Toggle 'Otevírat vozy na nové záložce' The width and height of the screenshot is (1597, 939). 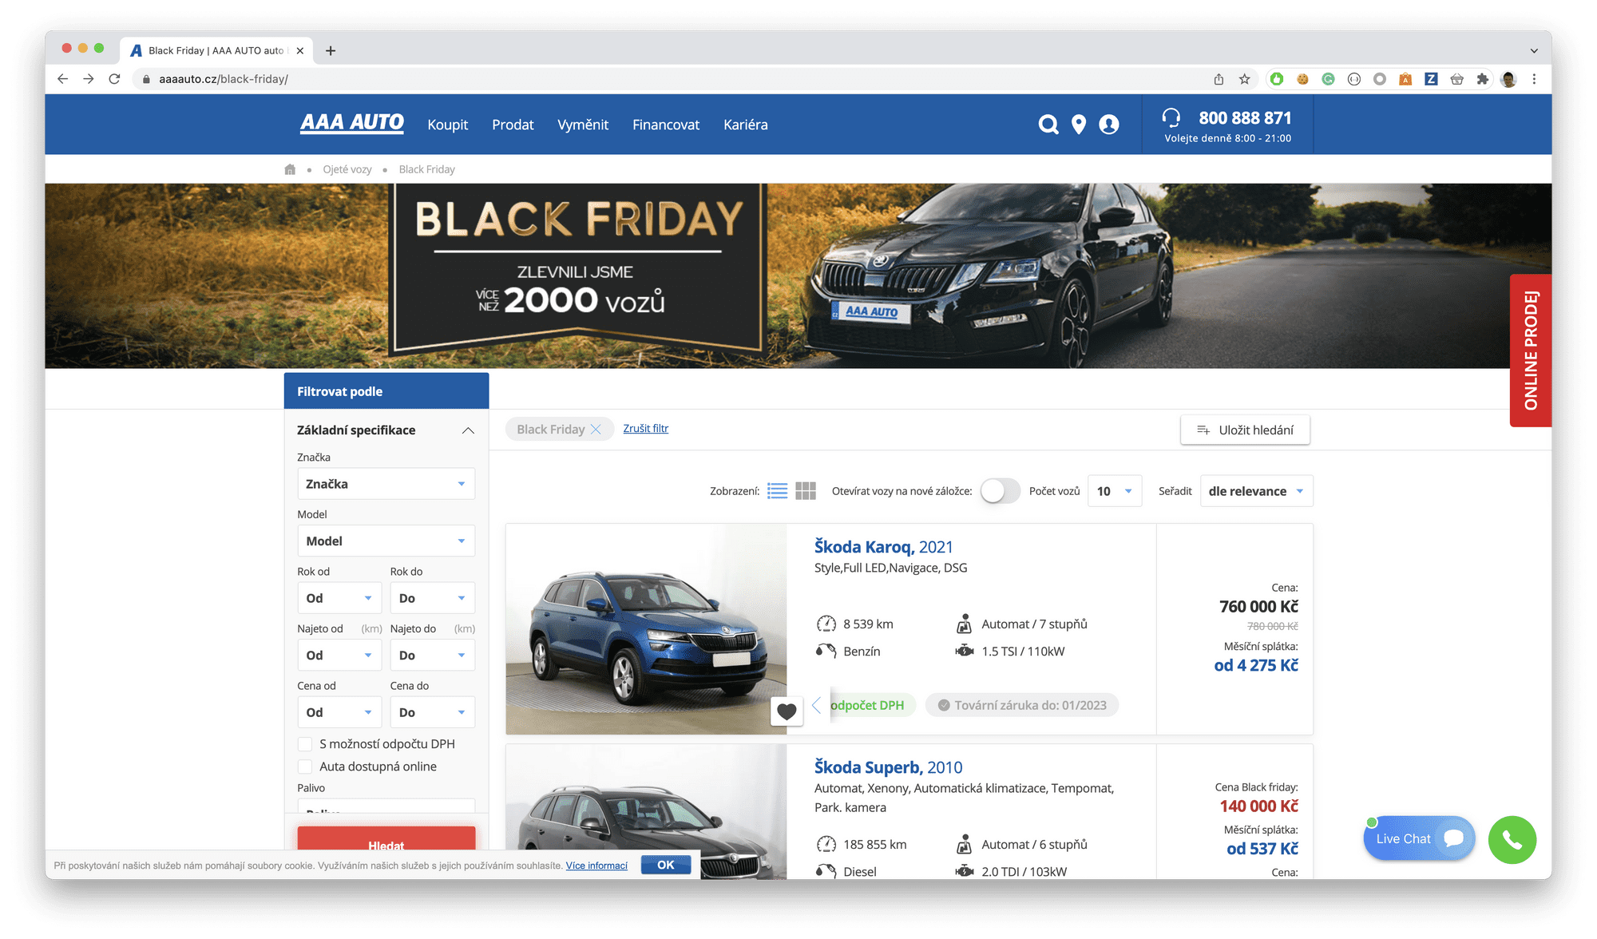click(1000, 490)
